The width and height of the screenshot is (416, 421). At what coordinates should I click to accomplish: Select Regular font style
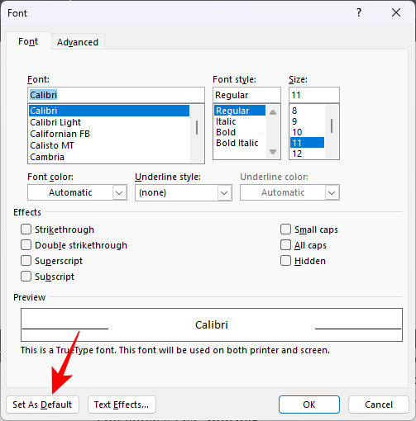(240, 111)
